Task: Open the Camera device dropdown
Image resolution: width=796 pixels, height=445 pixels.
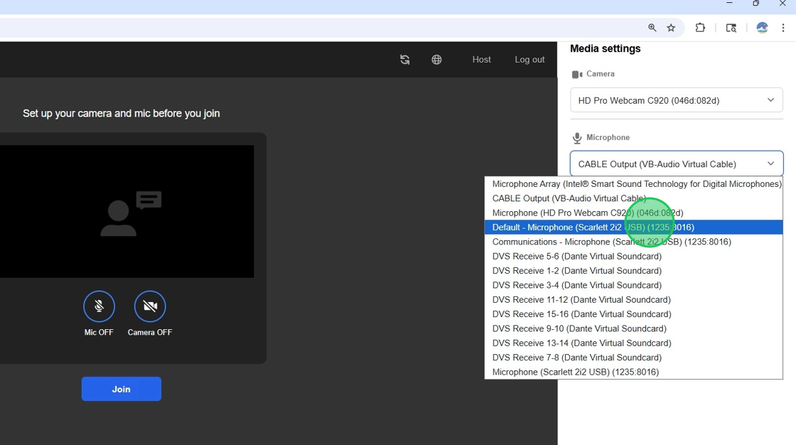Action: [x=675, y=100]
